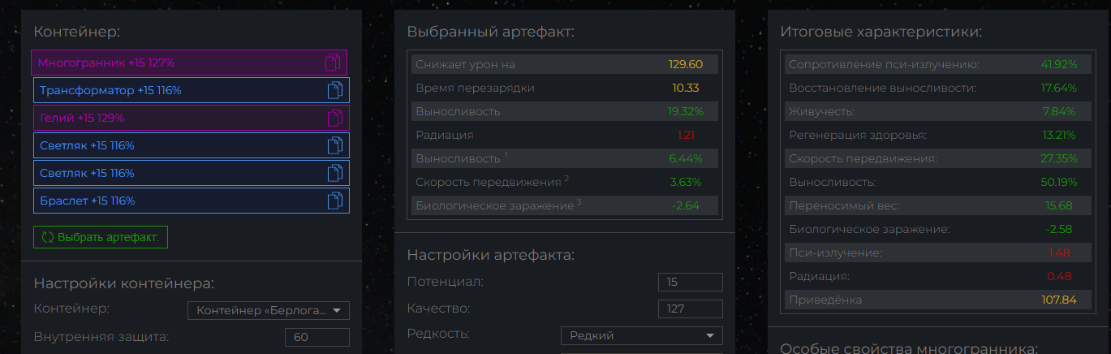Image resolution: width=1111 pixels, height=354 pixels.
Task: Open the Контейнер «Берлога» dropdown
Action: (269, 310)
